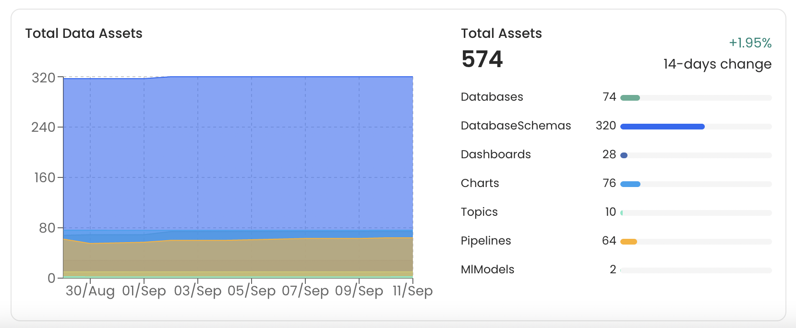Select the Topics entity label

tap(479, 212)
